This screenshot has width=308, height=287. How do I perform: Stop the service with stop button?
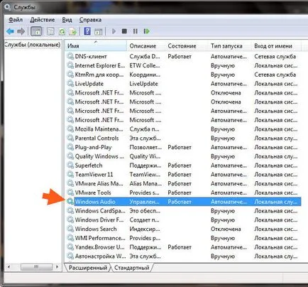tap(124, 31)
